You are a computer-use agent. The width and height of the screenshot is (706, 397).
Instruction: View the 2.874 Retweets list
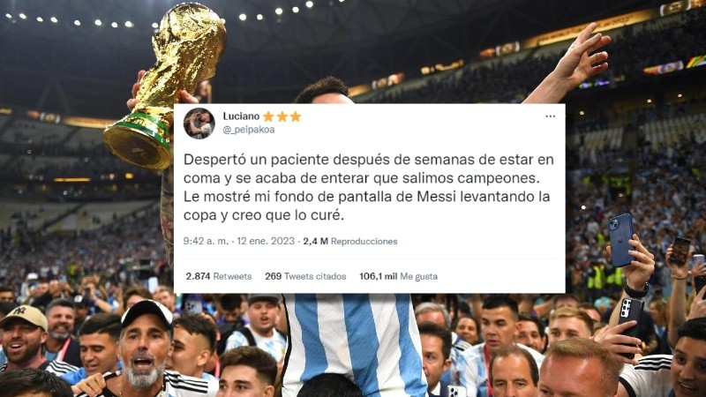click(x=218, y=276)
